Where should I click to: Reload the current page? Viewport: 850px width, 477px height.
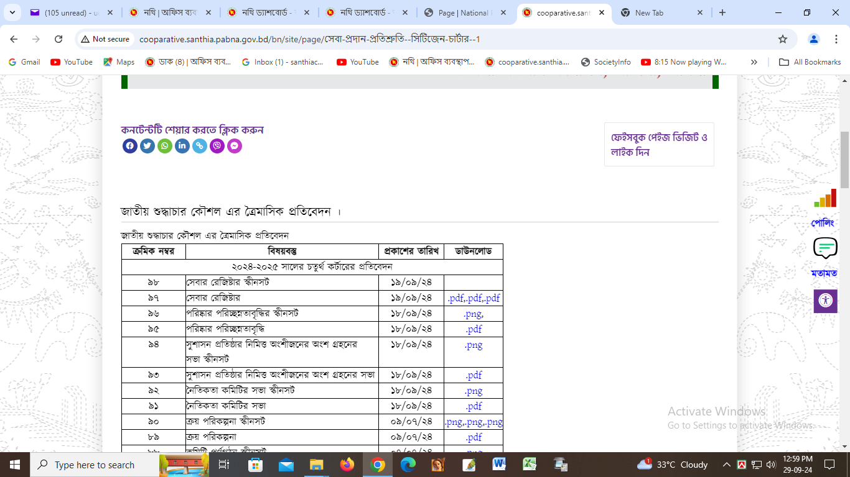58,39
